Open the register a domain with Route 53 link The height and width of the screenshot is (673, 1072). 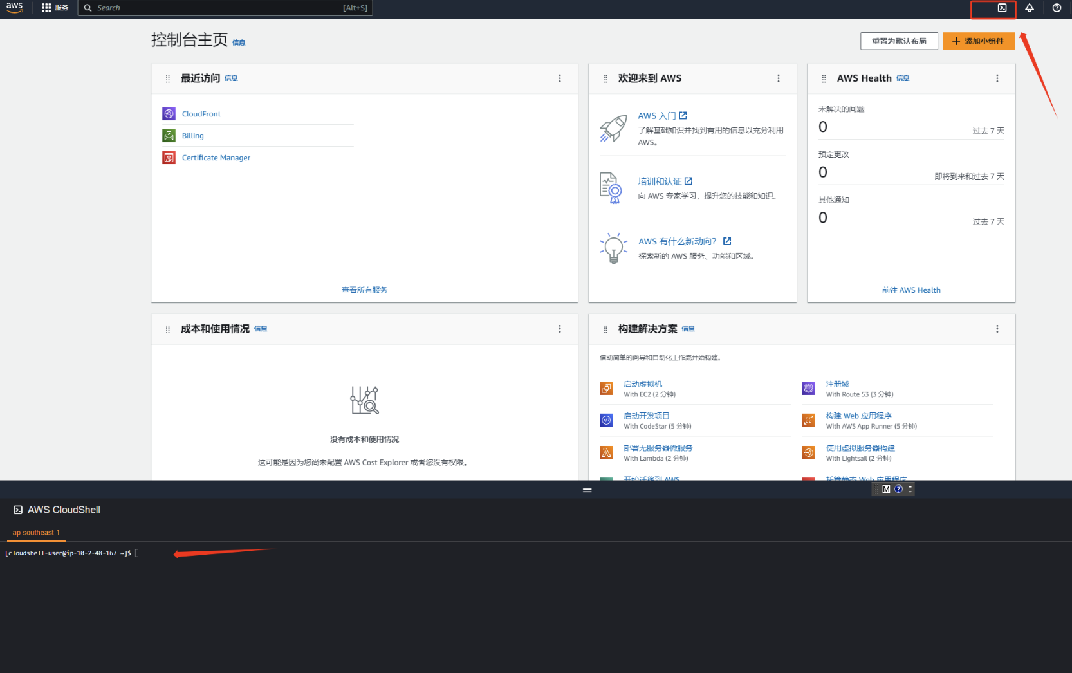[x=838, y=384]
